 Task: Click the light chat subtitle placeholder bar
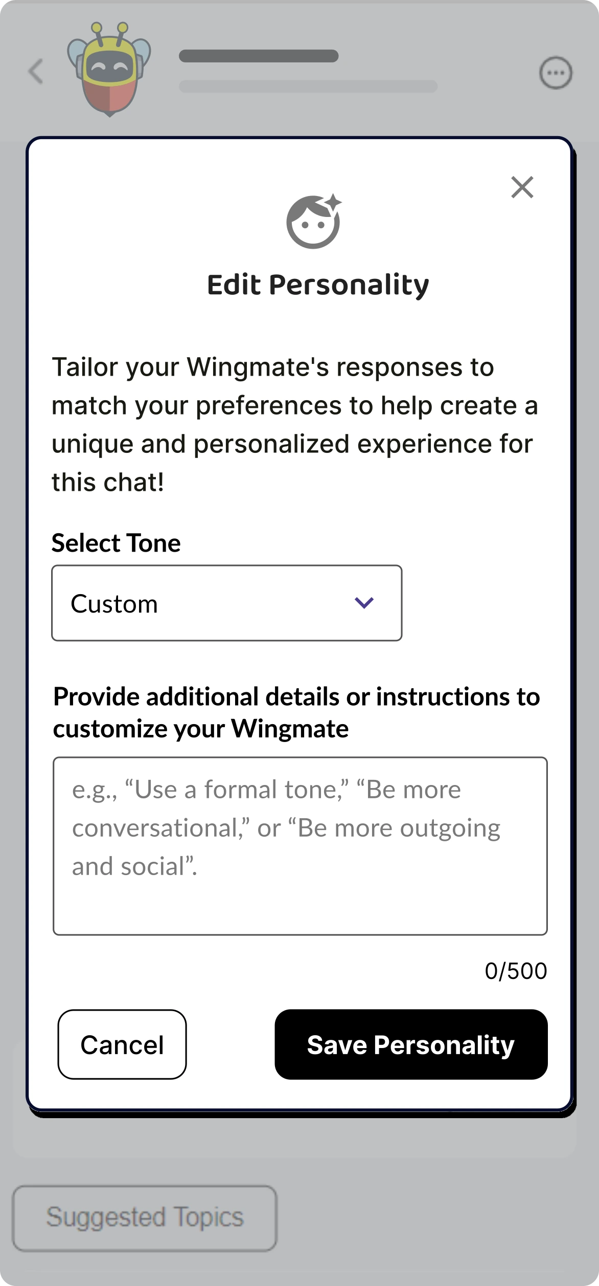click(x=308, y=86)
